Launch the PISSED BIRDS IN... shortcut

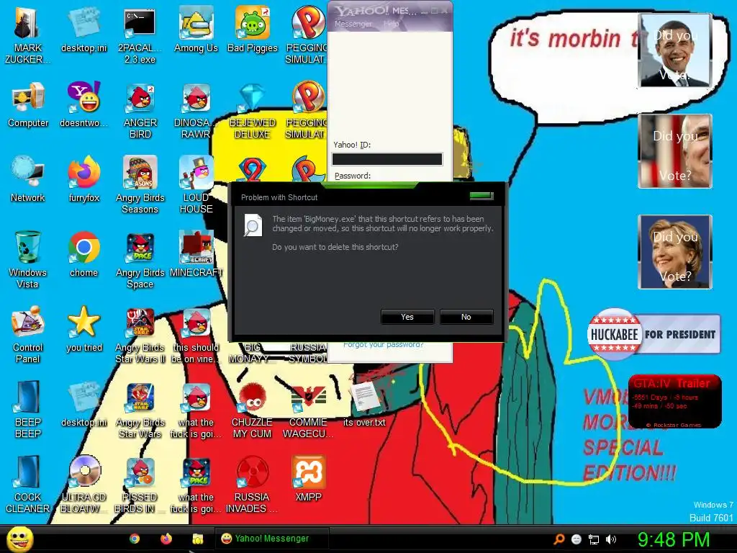click(140, 484)
